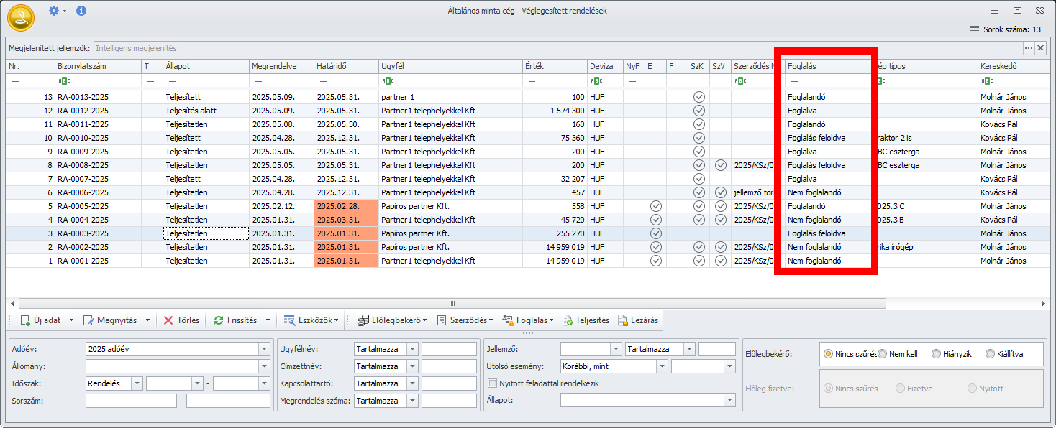Viewport: 1056px width, 428px height.
Task: Select Előlegbekérő Nem kell radio button
Action: (883, 354)
